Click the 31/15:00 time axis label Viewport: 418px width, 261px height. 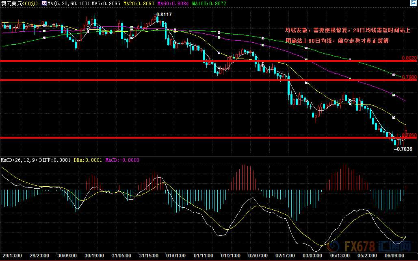(148, 256)
